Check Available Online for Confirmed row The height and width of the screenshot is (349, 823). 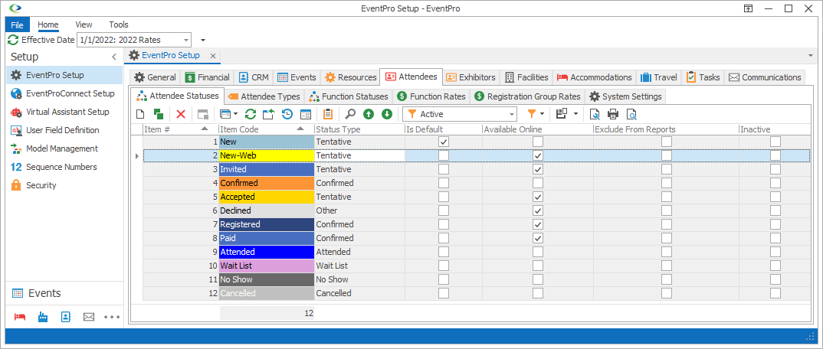[x=537, y=183]
